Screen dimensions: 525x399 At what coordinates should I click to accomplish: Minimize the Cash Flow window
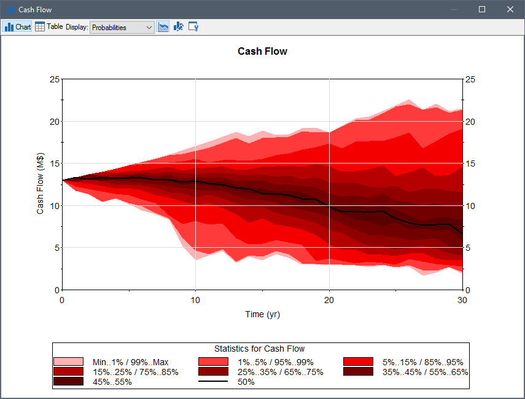[454, 10]
